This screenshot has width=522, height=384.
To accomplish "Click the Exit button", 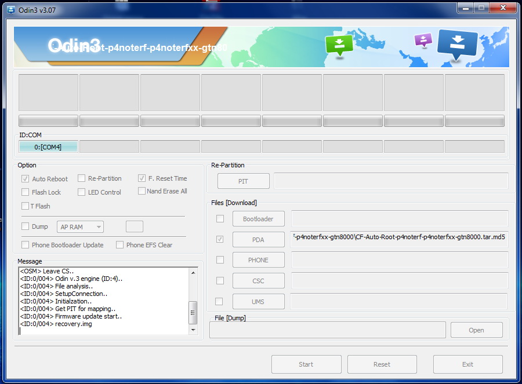I will tap(467, 364).
